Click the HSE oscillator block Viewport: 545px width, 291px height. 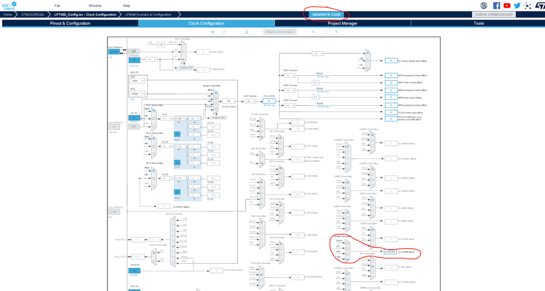click(134, 127)
